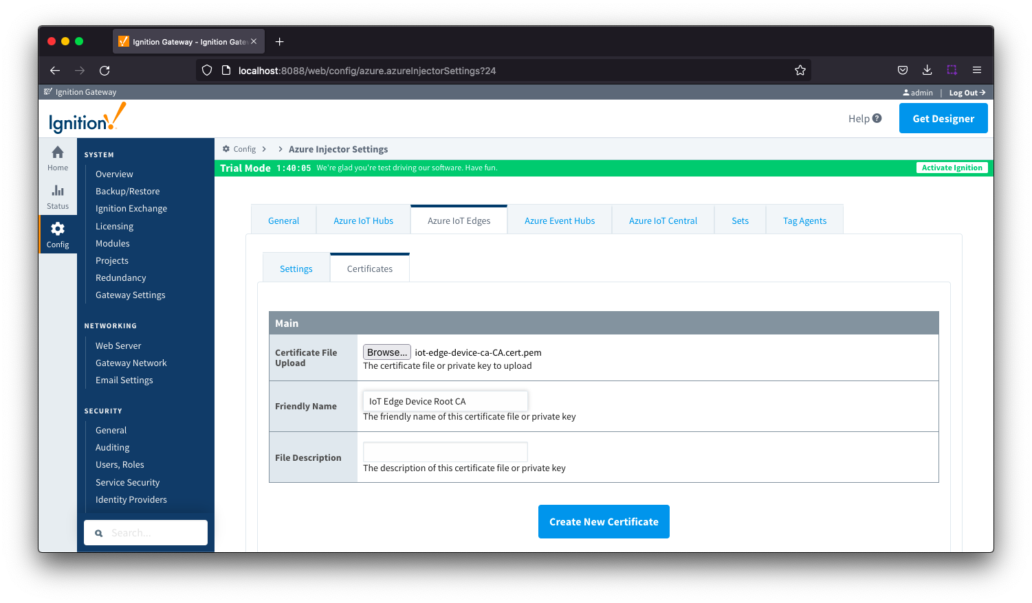Image resolution: width=1032 pixels, height=603 pixels.
Task: Open the Settings sub-tab
Action: [296, 269]
